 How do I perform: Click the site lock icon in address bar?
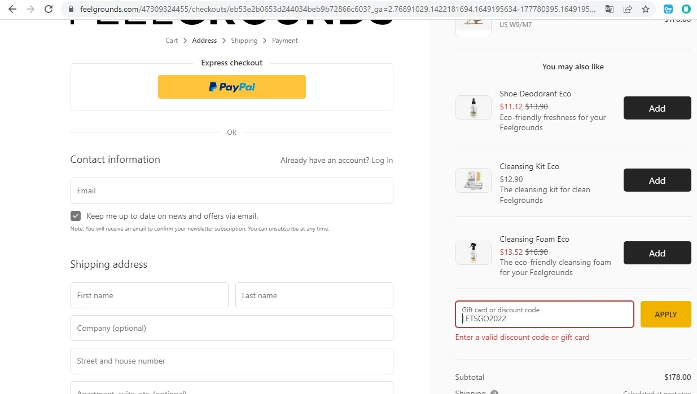coord(71,9)
